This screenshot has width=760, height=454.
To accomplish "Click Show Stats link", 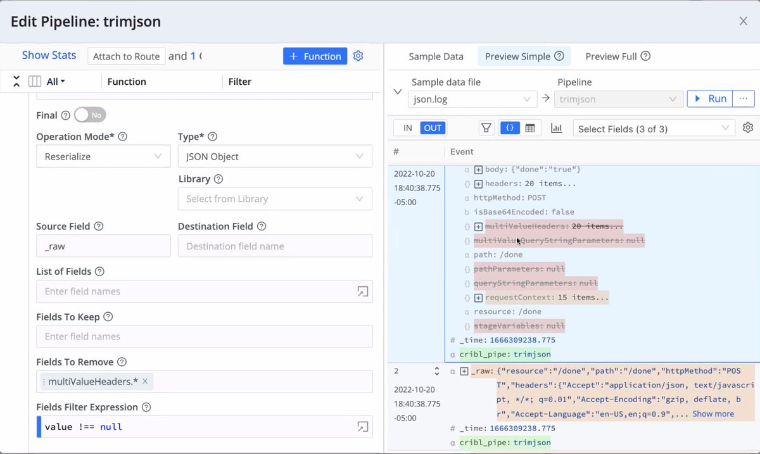I will tap(49, 55).
